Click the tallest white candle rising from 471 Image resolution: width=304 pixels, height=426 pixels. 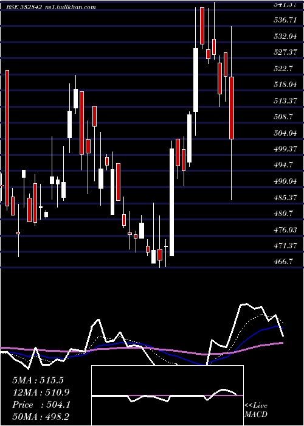172,202
